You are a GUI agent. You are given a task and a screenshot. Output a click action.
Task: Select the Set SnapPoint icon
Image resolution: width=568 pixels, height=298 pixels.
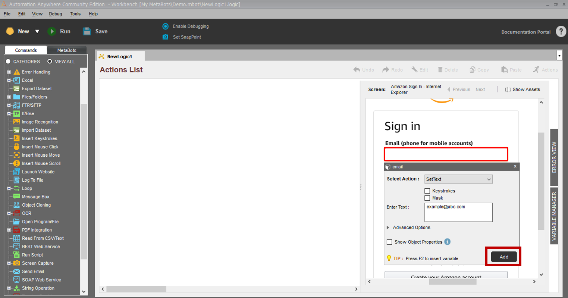tap(165, 37)
